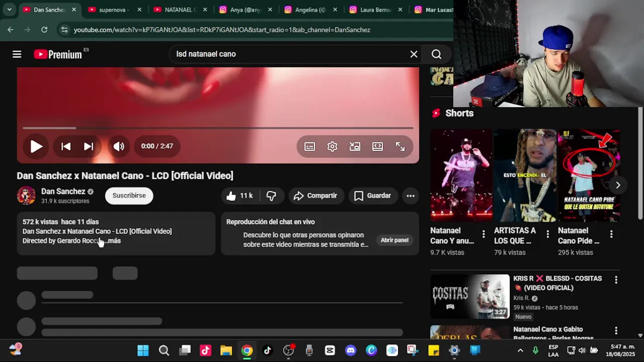Open Discord from the taskbar
The height and width of the screenshot is (362, 644).
(x=351, y=350)
